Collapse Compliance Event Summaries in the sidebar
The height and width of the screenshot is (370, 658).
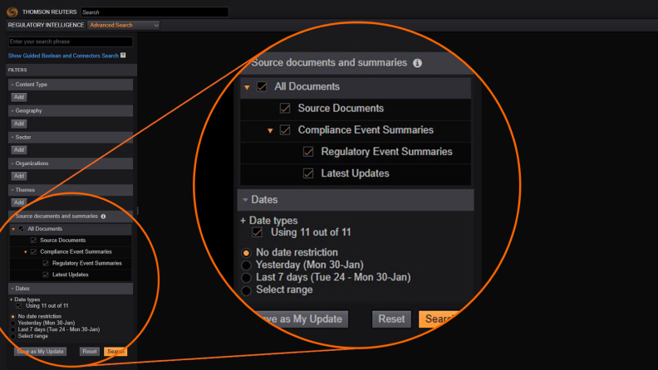tap(26, 252)
